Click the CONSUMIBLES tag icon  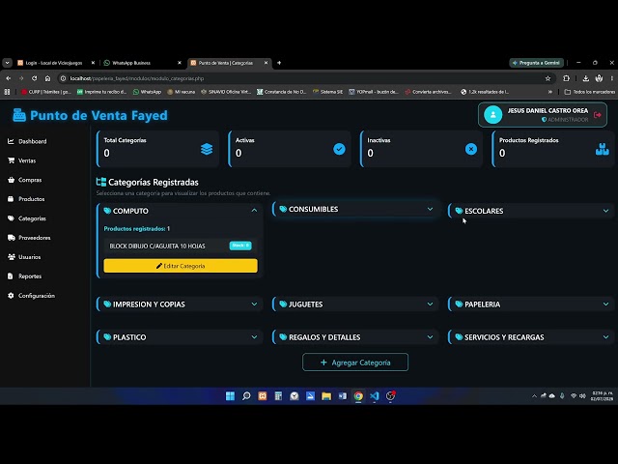[283, 209]
